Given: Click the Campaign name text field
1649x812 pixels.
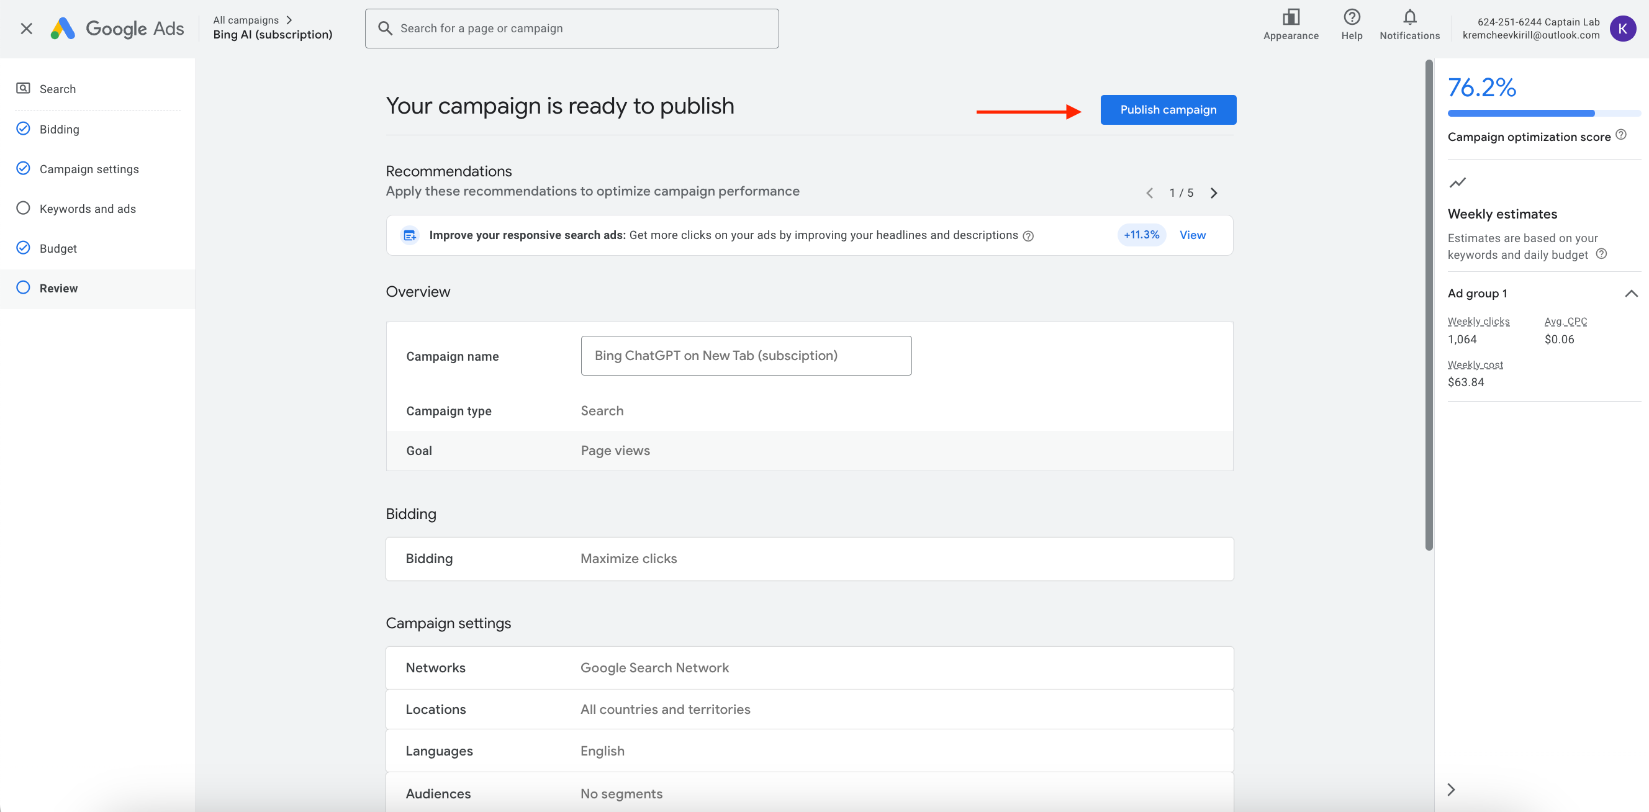Looking at the screenshot, I should pyautogui.click(x=746, y=356).
